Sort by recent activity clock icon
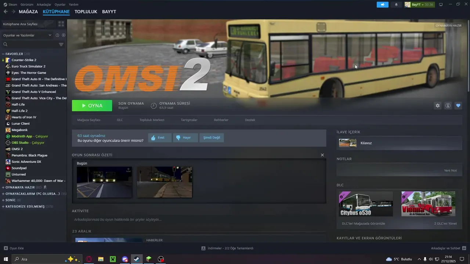 click(x=57, y=35)
